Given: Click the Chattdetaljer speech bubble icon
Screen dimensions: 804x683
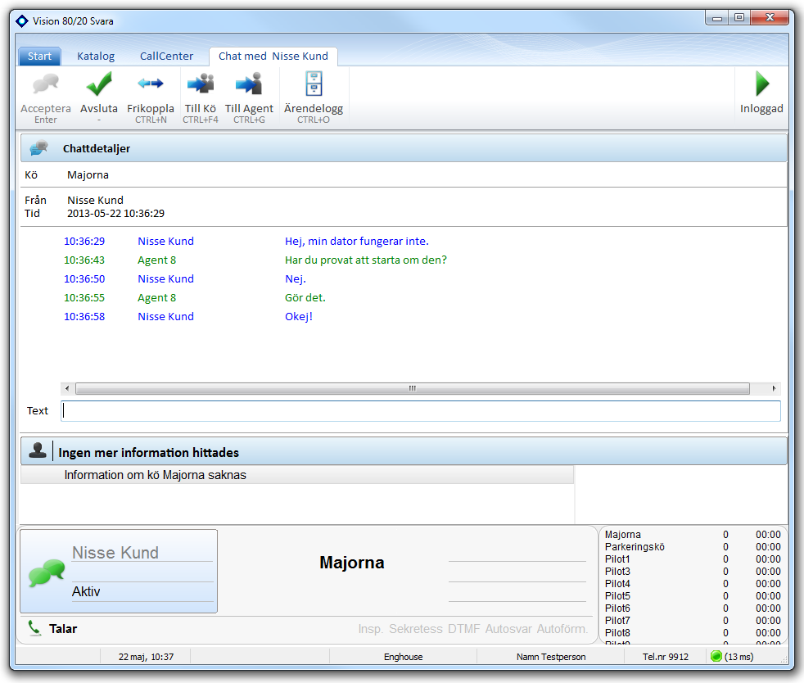Looking at the screenshot, I should pos(39,148).
